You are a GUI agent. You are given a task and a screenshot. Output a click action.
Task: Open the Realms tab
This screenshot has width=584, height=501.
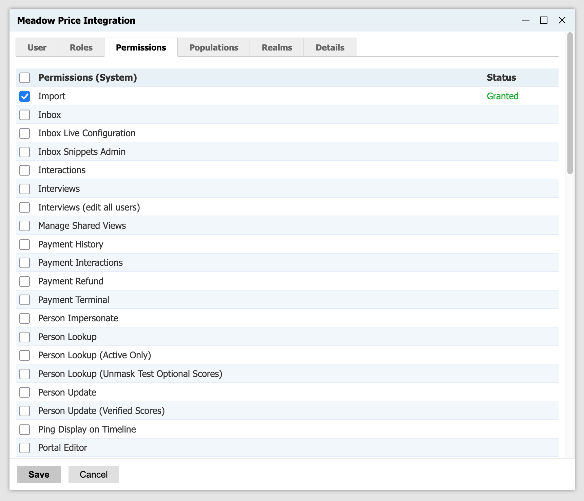(x=277, y=47)
